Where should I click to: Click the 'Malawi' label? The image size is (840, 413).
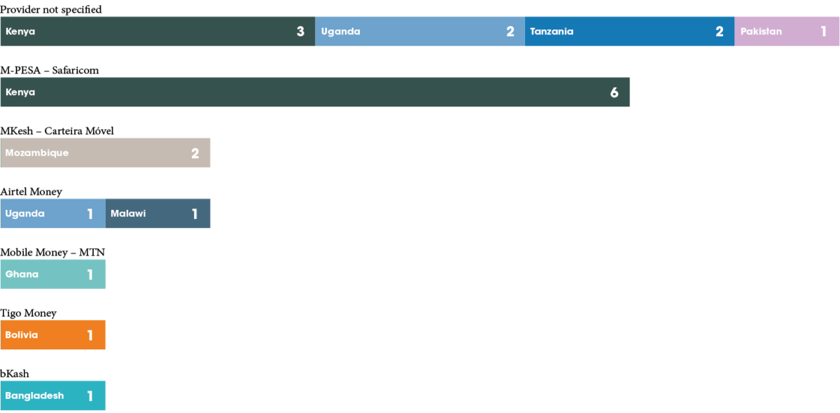(128, 213)
